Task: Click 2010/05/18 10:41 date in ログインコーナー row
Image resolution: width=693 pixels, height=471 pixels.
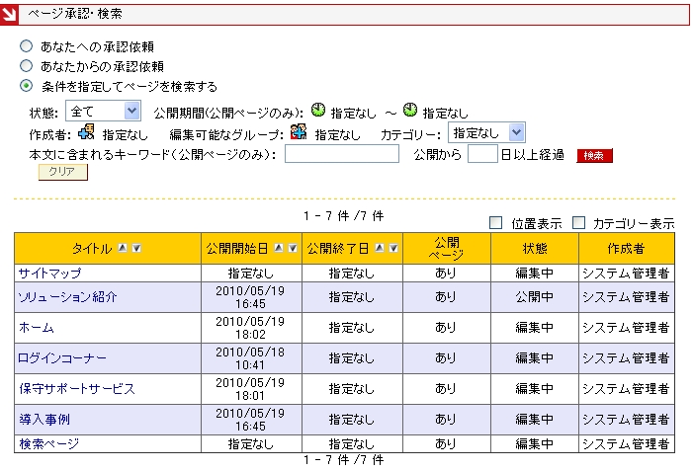Action: pos(250,358)
